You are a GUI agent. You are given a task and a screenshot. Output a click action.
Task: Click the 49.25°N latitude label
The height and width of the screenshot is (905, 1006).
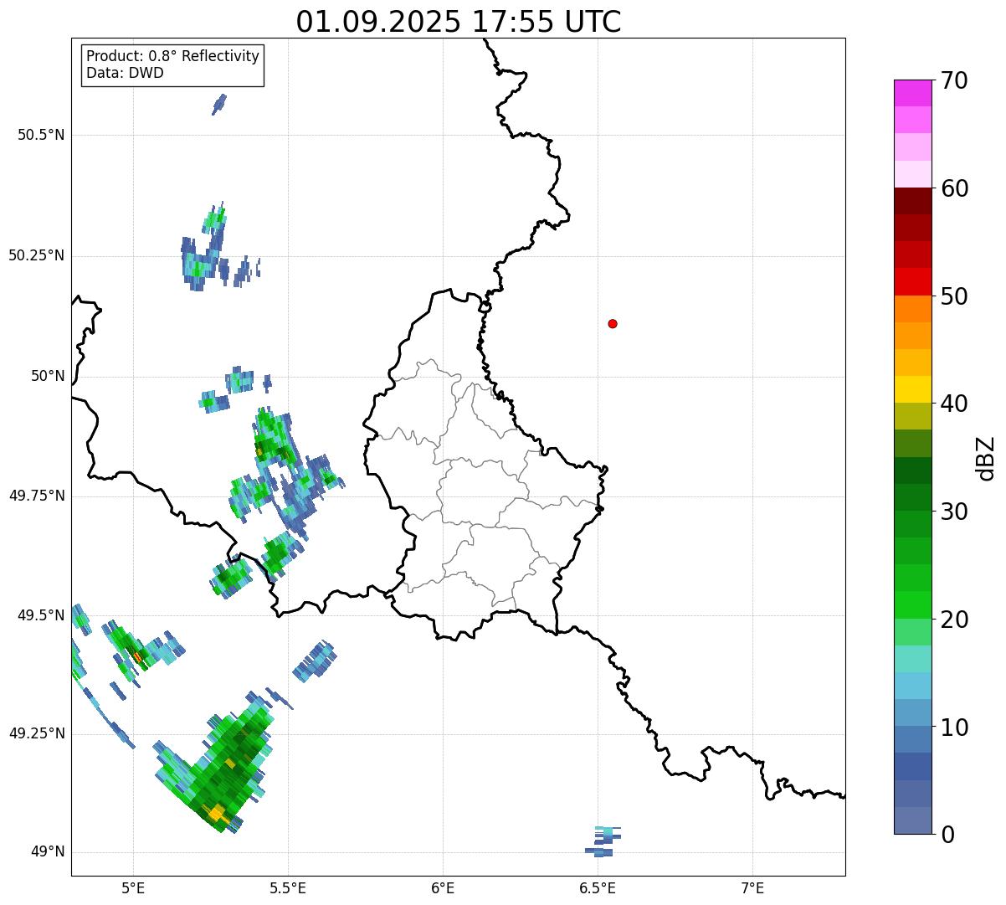click(36, 733)
